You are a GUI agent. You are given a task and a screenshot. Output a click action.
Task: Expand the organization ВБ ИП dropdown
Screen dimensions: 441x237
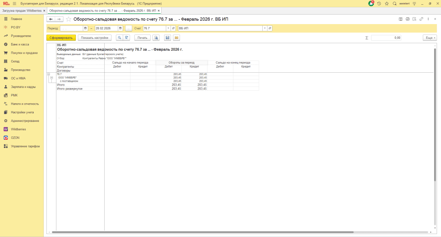pyautogui.click(x=264, y=28)
